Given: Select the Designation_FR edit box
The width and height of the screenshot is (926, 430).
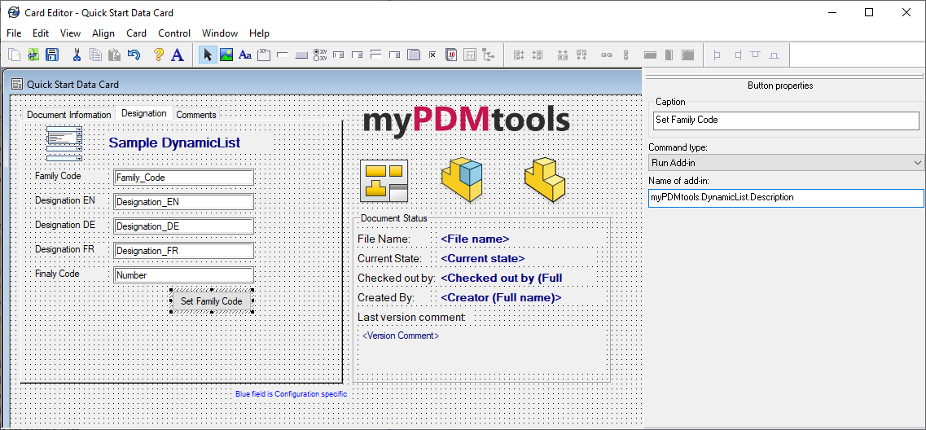Looking at the screenshot, I should click(x=183, y=251).
